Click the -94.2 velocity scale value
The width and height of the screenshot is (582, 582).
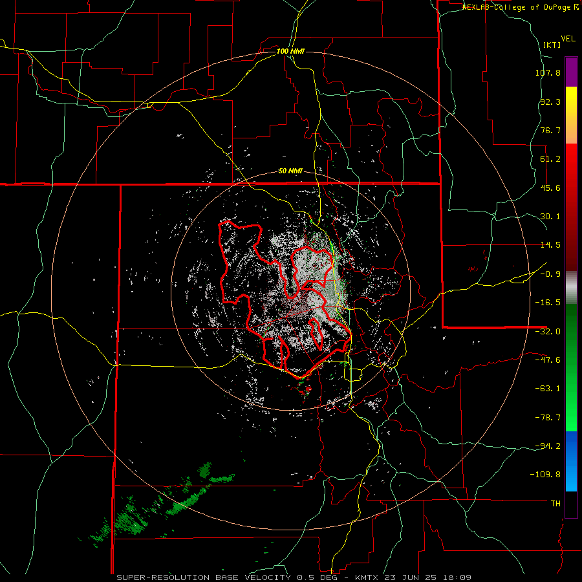(x=548, y=446)
